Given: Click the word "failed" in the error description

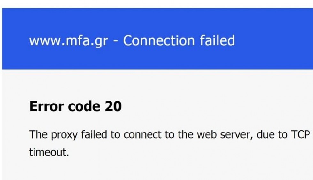Looking at the screenshot, I should 94,135.
